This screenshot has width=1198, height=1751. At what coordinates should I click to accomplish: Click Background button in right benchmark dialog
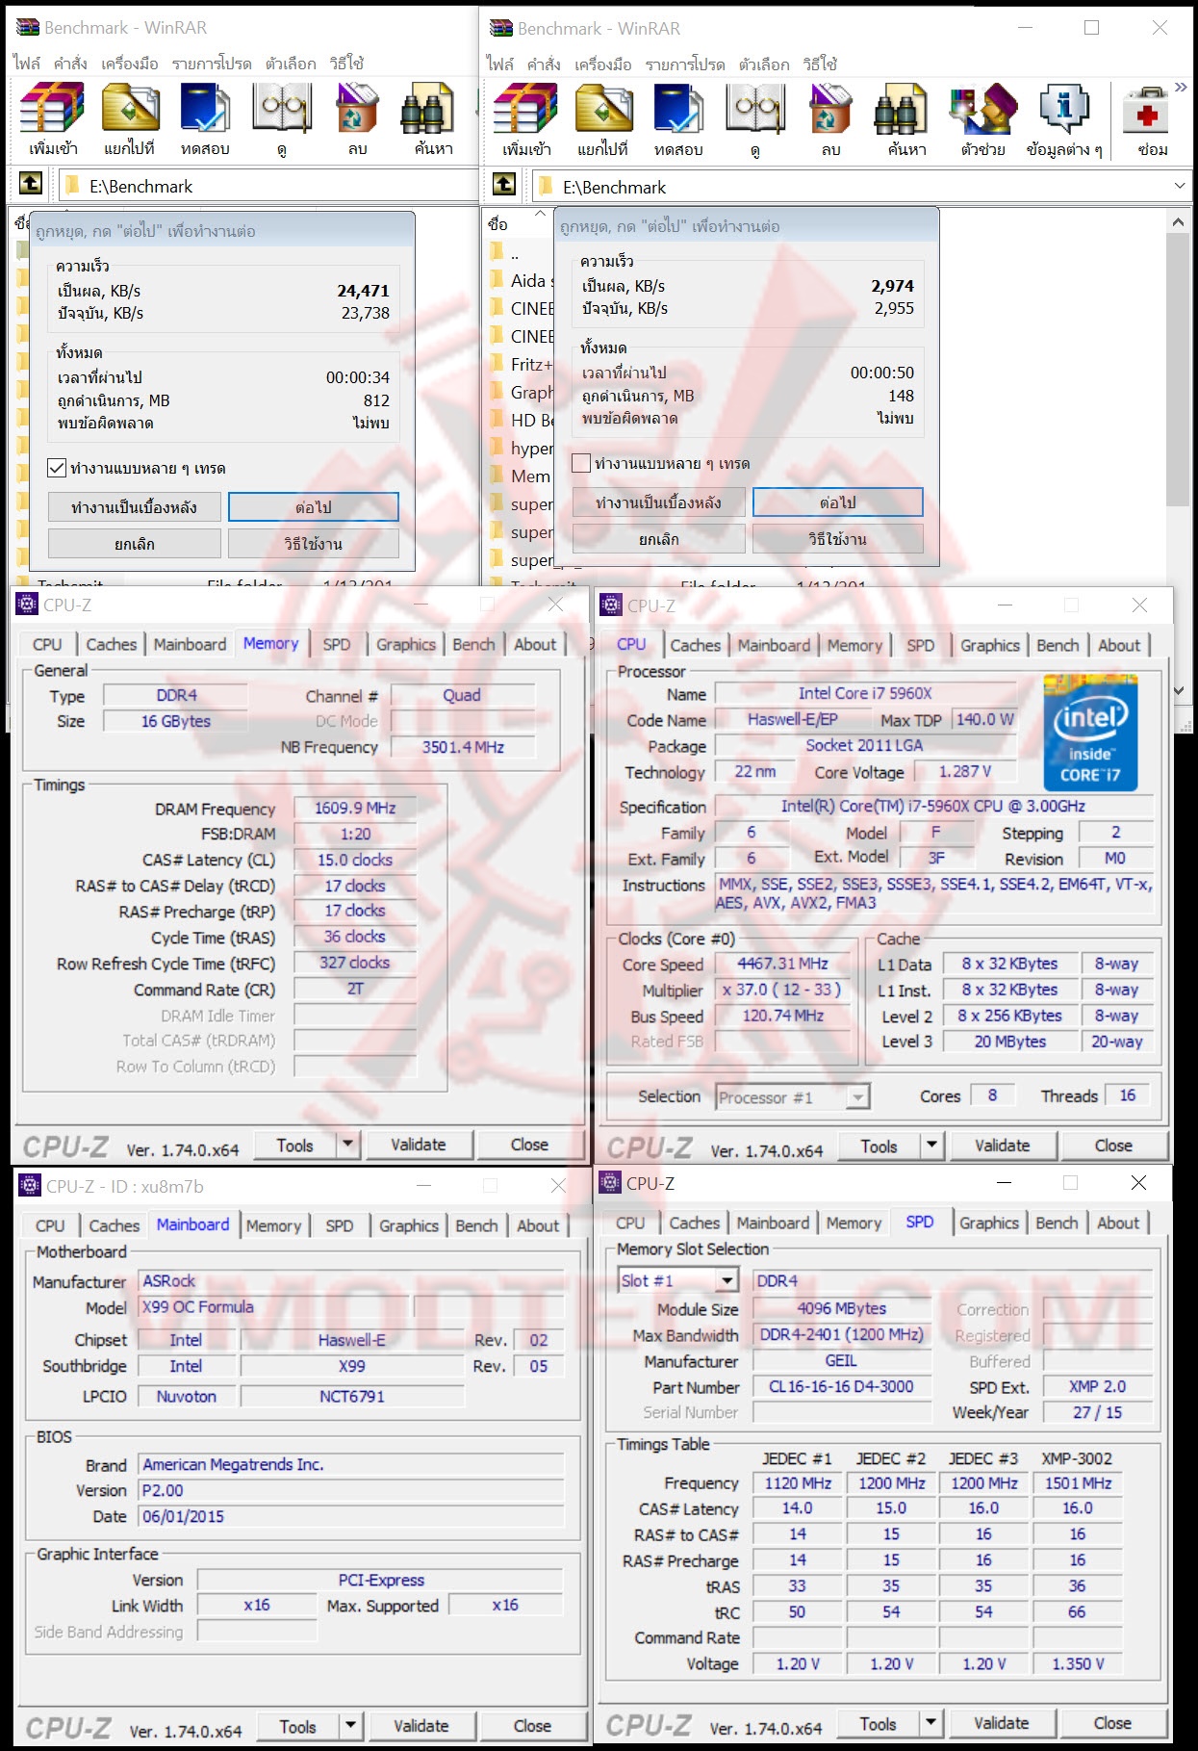click(x=658, y=502)
